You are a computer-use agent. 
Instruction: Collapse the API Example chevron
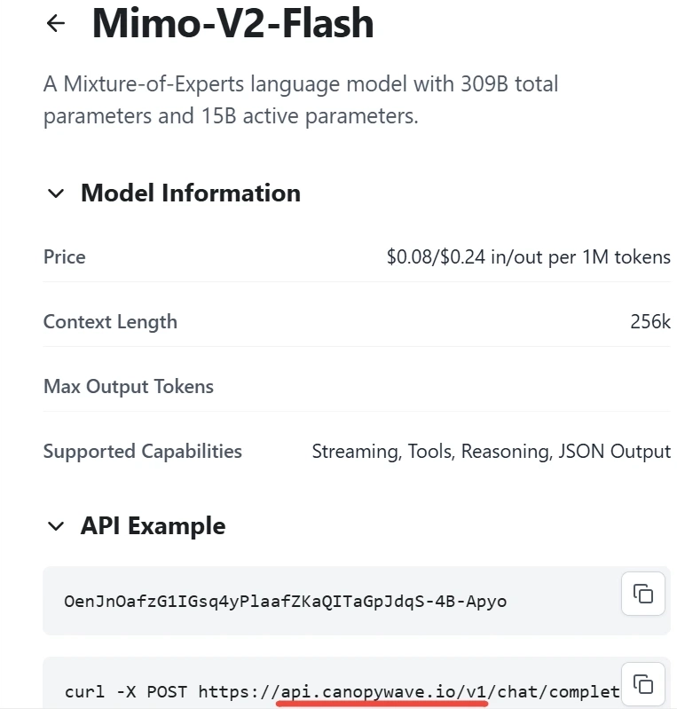(56, 526)
